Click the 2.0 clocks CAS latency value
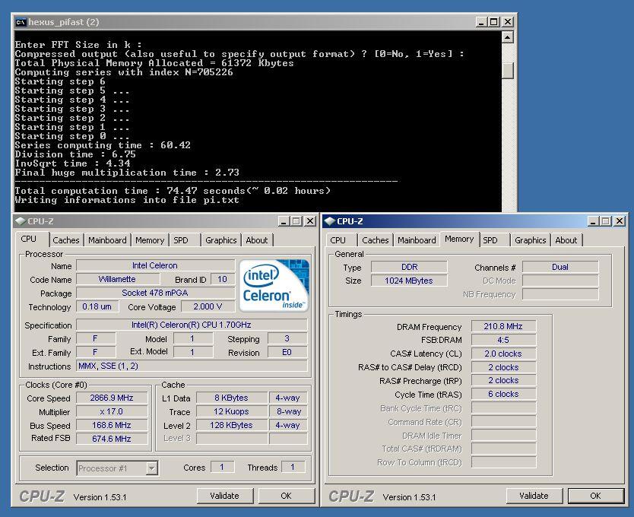Image resolution: width=634 pixels, height=517 pixels. (504, 354)
